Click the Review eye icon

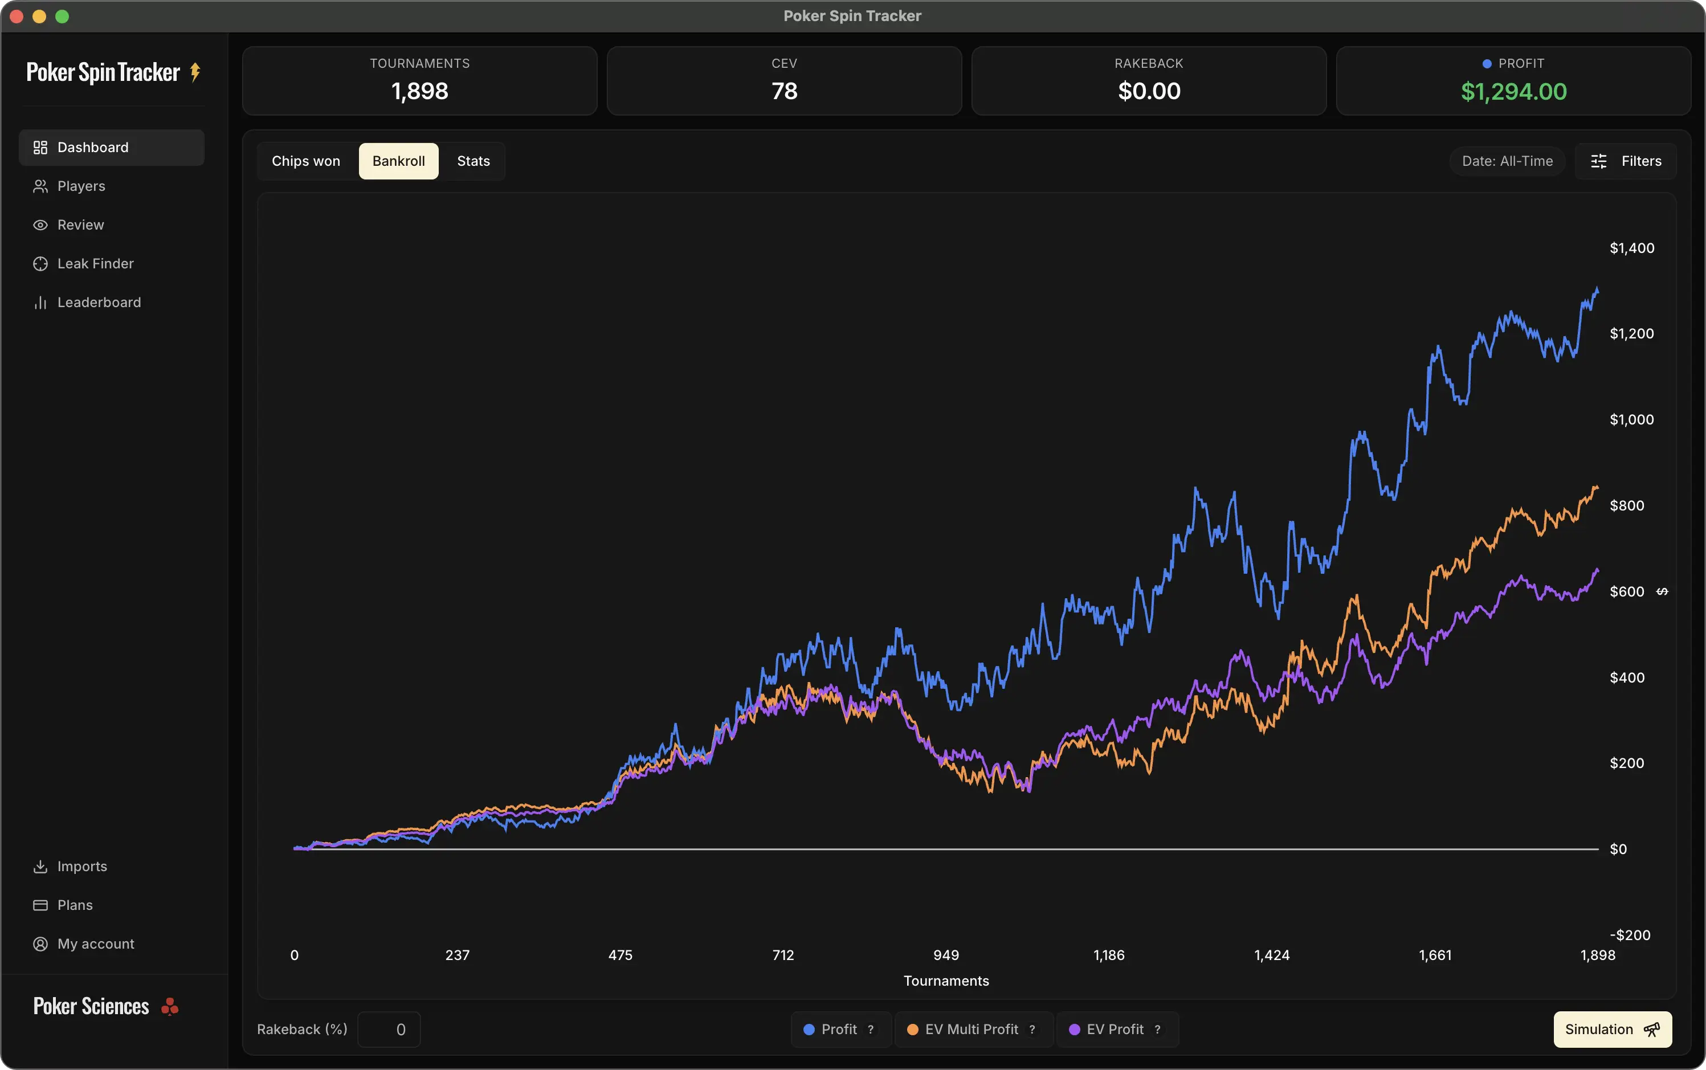40,225
